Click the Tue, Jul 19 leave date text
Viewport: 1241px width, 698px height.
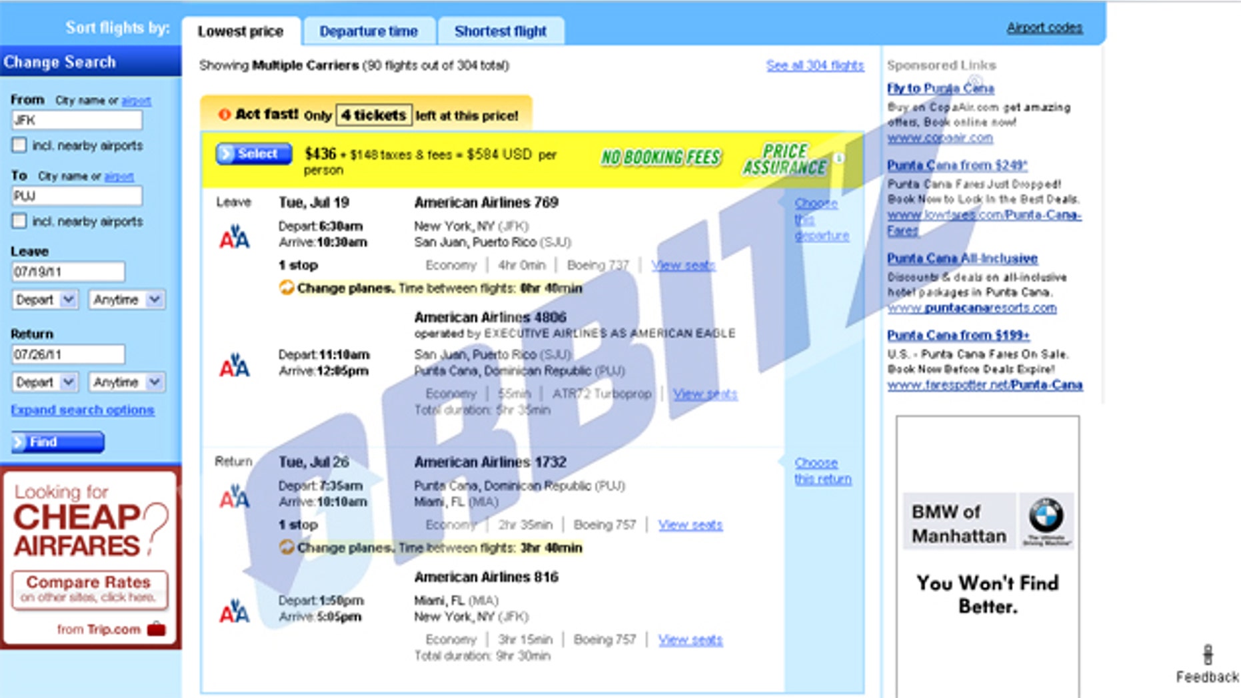point(314,202)
